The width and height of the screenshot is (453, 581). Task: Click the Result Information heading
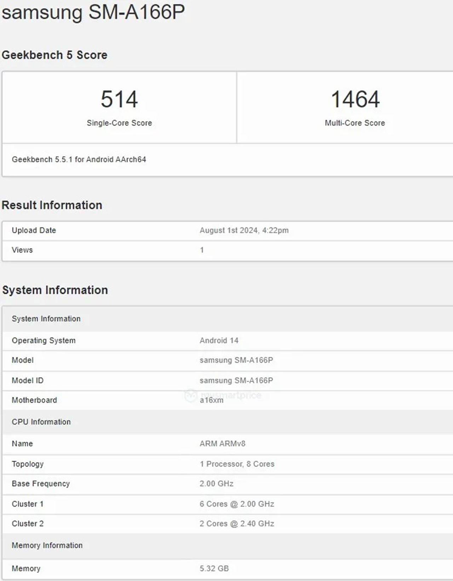[x=52, y=205]
